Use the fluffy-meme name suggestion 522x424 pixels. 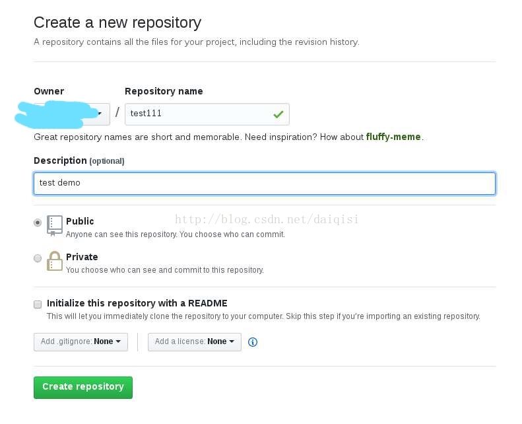[393, 137]
